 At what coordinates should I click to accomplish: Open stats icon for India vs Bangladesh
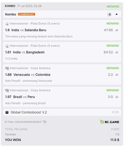coord(117,52)
